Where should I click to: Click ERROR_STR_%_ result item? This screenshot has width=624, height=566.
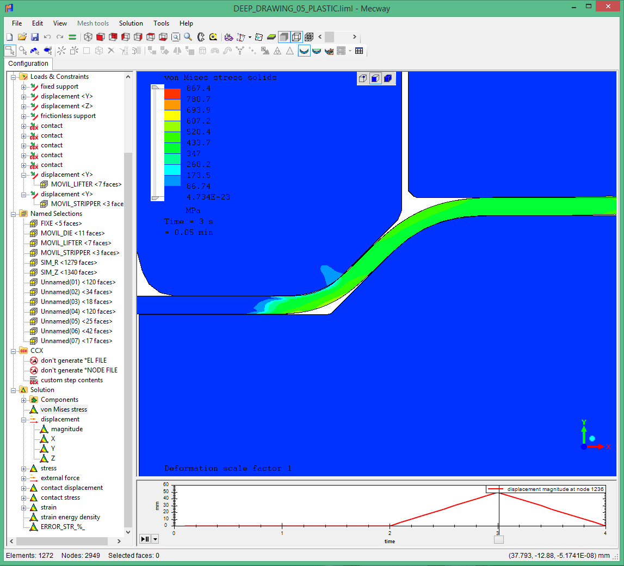[x=63, y=527]
